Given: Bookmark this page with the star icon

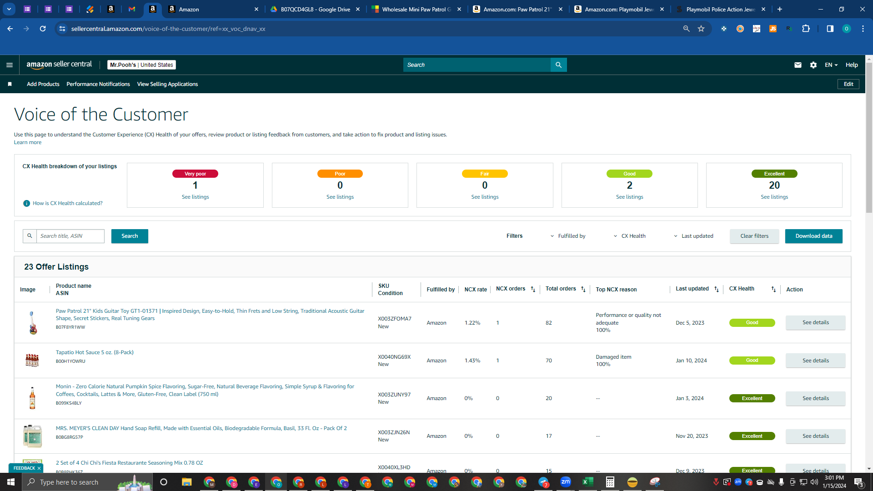Looking at the screenshot, I should pyautogui.click(x=701, y=29).
